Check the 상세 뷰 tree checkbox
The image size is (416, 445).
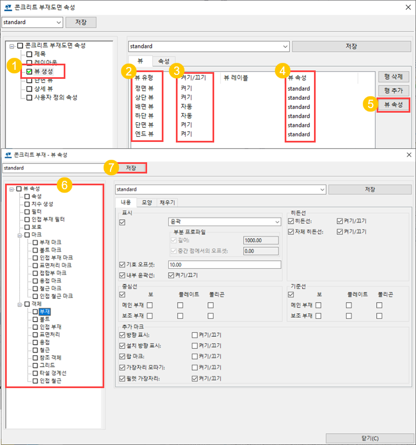point(29,89)
